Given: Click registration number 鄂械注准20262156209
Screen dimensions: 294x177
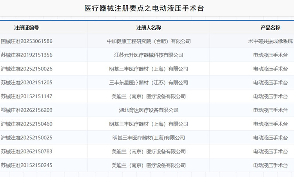Looking at the screenshot, I should [x=27, y=110].
